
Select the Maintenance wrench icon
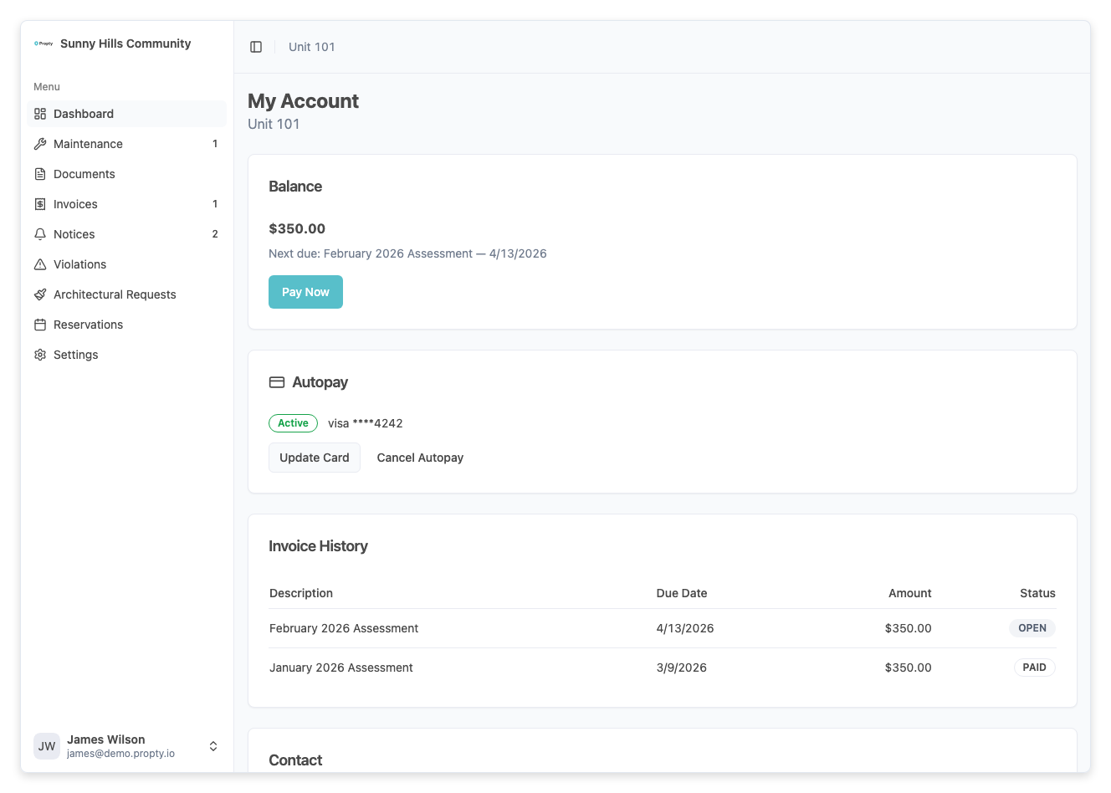coord(40,143)
